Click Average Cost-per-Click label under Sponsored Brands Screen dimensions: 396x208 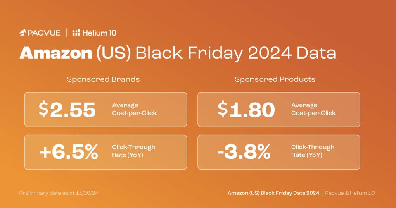pos(134,109)
